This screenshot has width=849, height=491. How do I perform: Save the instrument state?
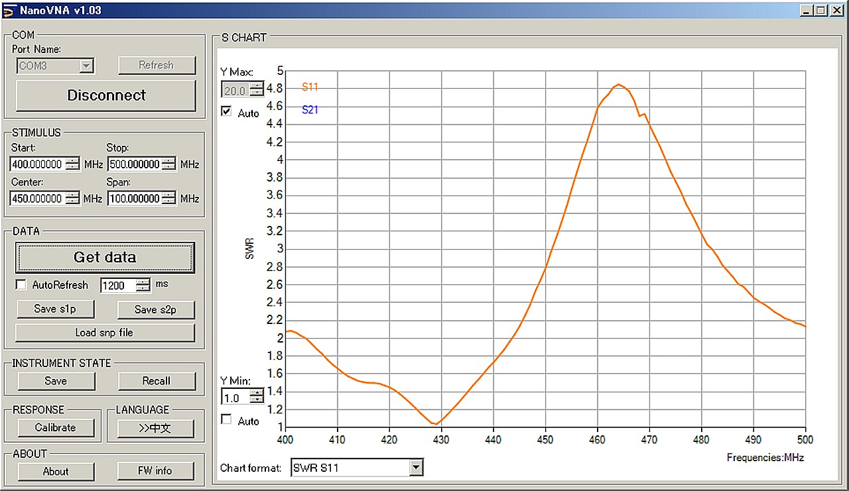click(56, 381)
